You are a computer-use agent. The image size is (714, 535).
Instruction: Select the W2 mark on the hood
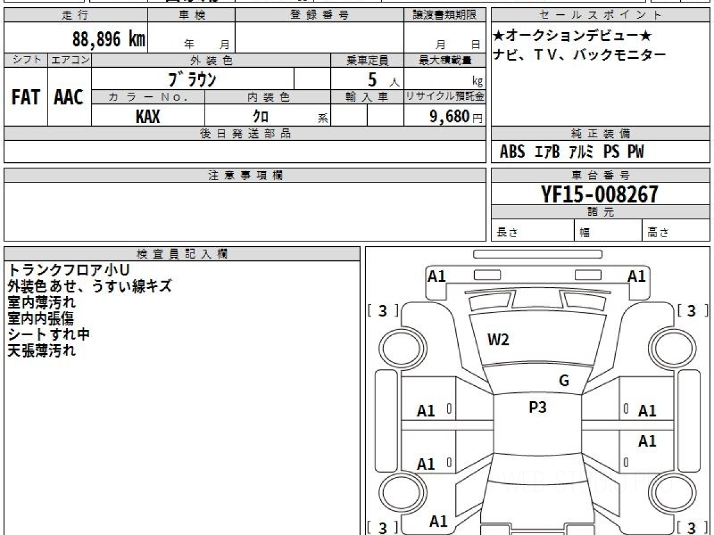click(498, 340)
